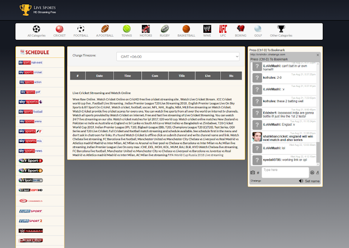The width and height of the screenshot is (349, 248).
Task: Click the Chatango footer link
Action: pos(256,181)
